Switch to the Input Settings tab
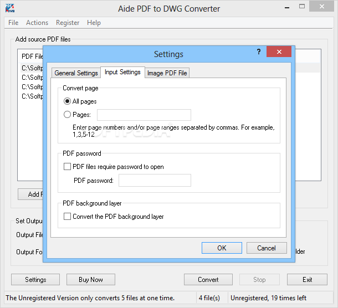The height and width of the screenshot is (308, 338). coord(122,72)
